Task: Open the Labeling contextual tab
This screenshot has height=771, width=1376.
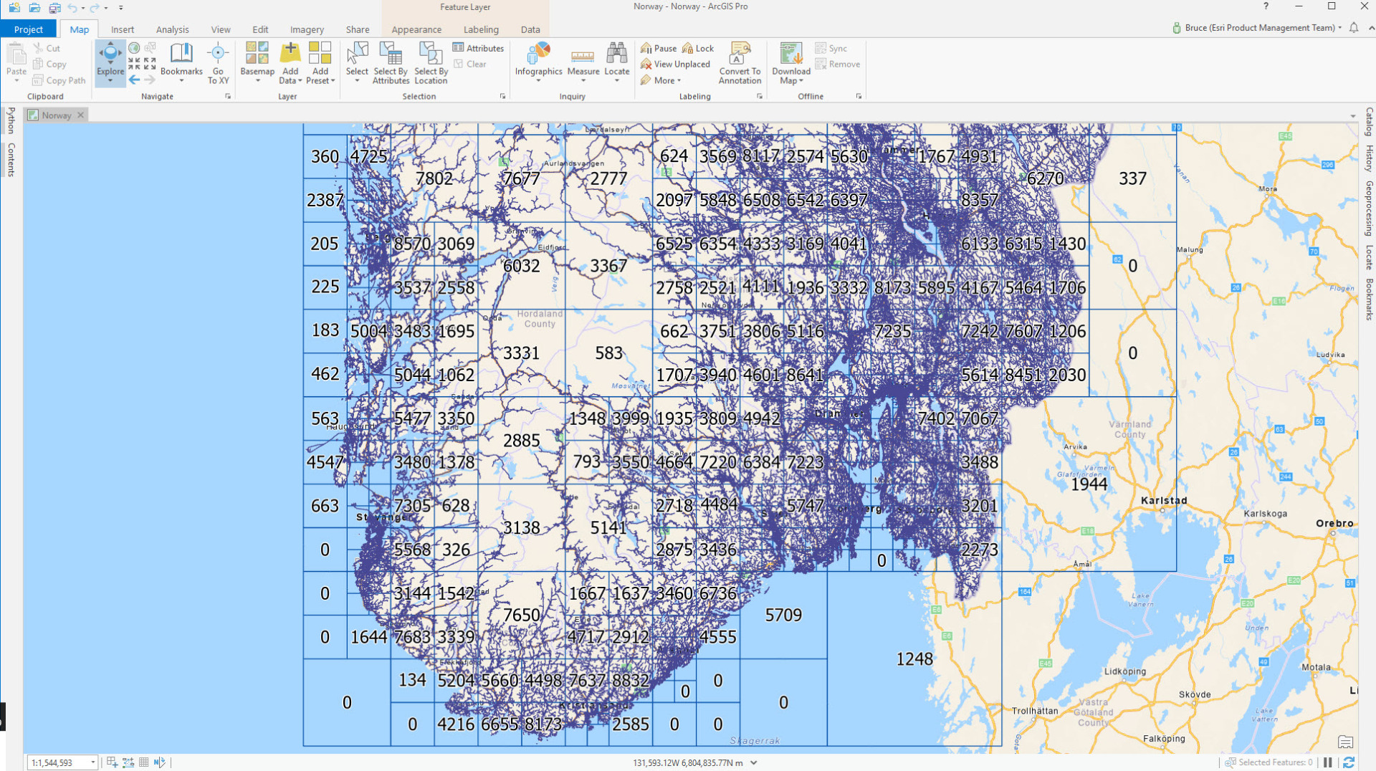Action: 480,29
